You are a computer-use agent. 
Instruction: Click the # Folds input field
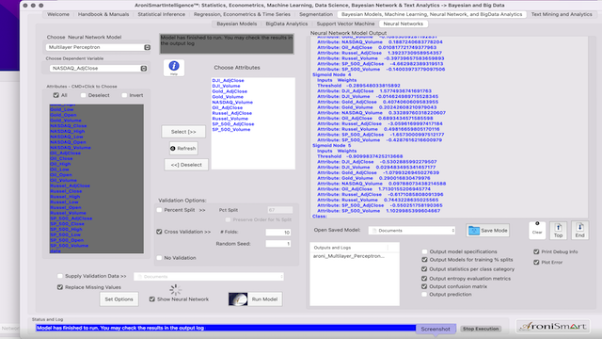(278, 233)
